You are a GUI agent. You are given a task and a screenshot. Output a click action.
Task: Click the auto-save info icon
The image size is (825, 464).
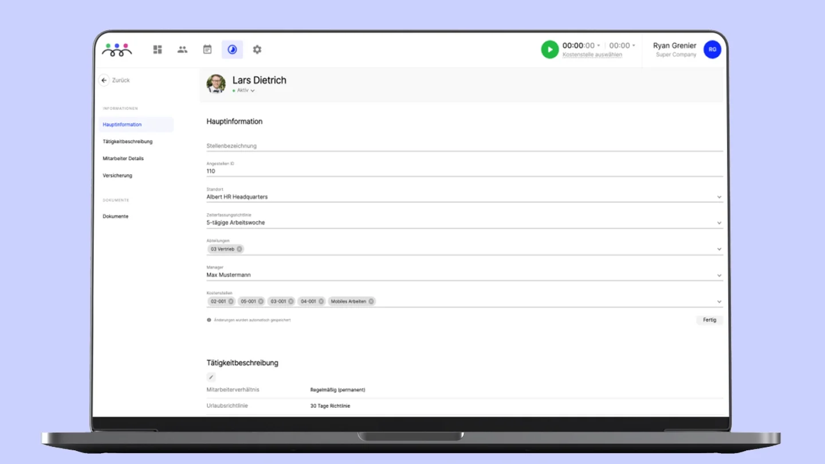pos(209,320)
